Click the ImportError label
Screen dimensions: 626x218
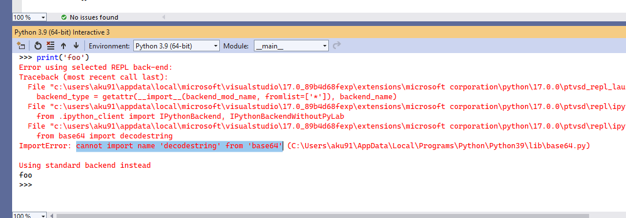pyautogui.click(x=45, y=146)
